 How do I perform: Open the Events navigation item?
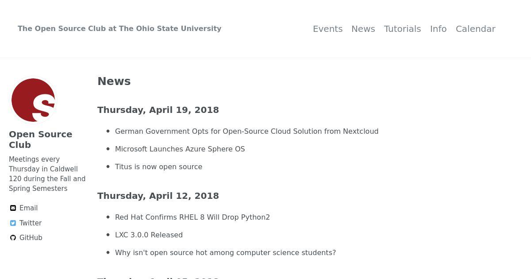coord(327,29)
